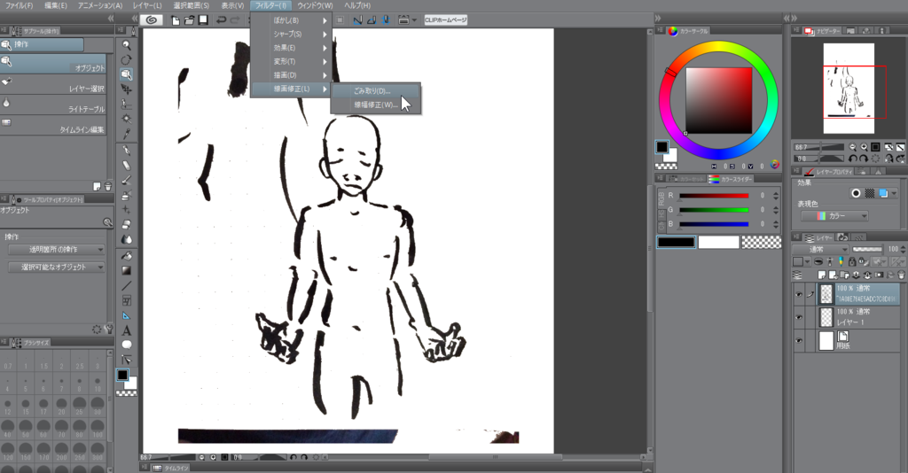
Task: Select the Gradient tool
Action: coord(126,271)
